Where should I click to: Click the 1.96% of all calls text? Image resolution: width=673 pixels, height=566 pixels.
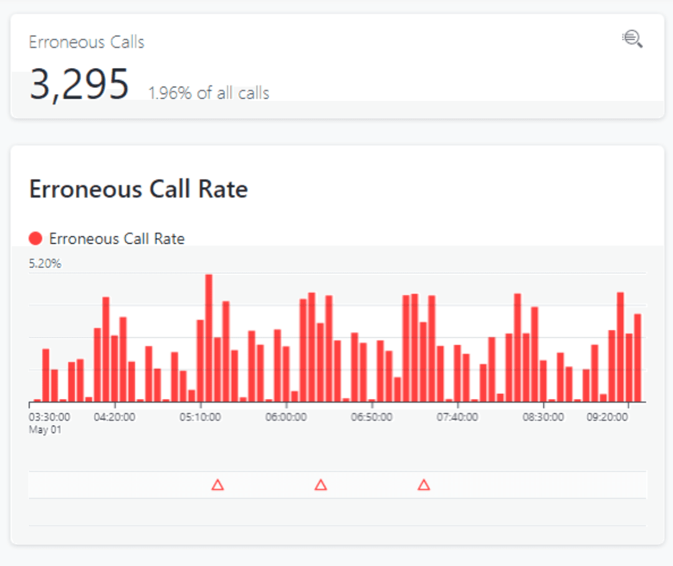[x=209, y=94]
